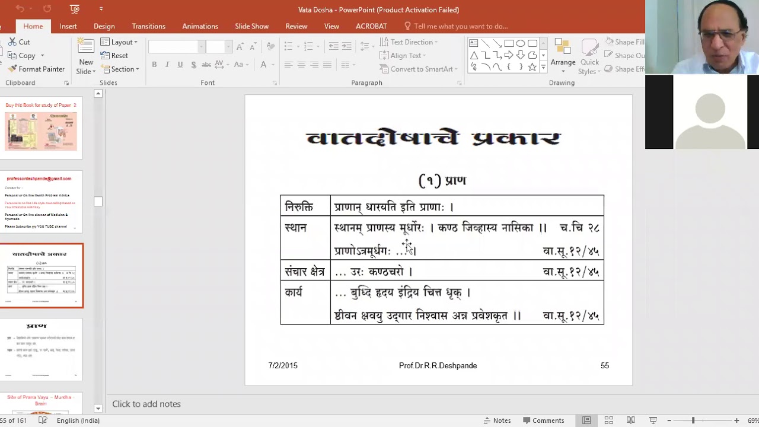Select the 5-Point Star shape
Screen dimensions: 759x427
coord(532,67)
